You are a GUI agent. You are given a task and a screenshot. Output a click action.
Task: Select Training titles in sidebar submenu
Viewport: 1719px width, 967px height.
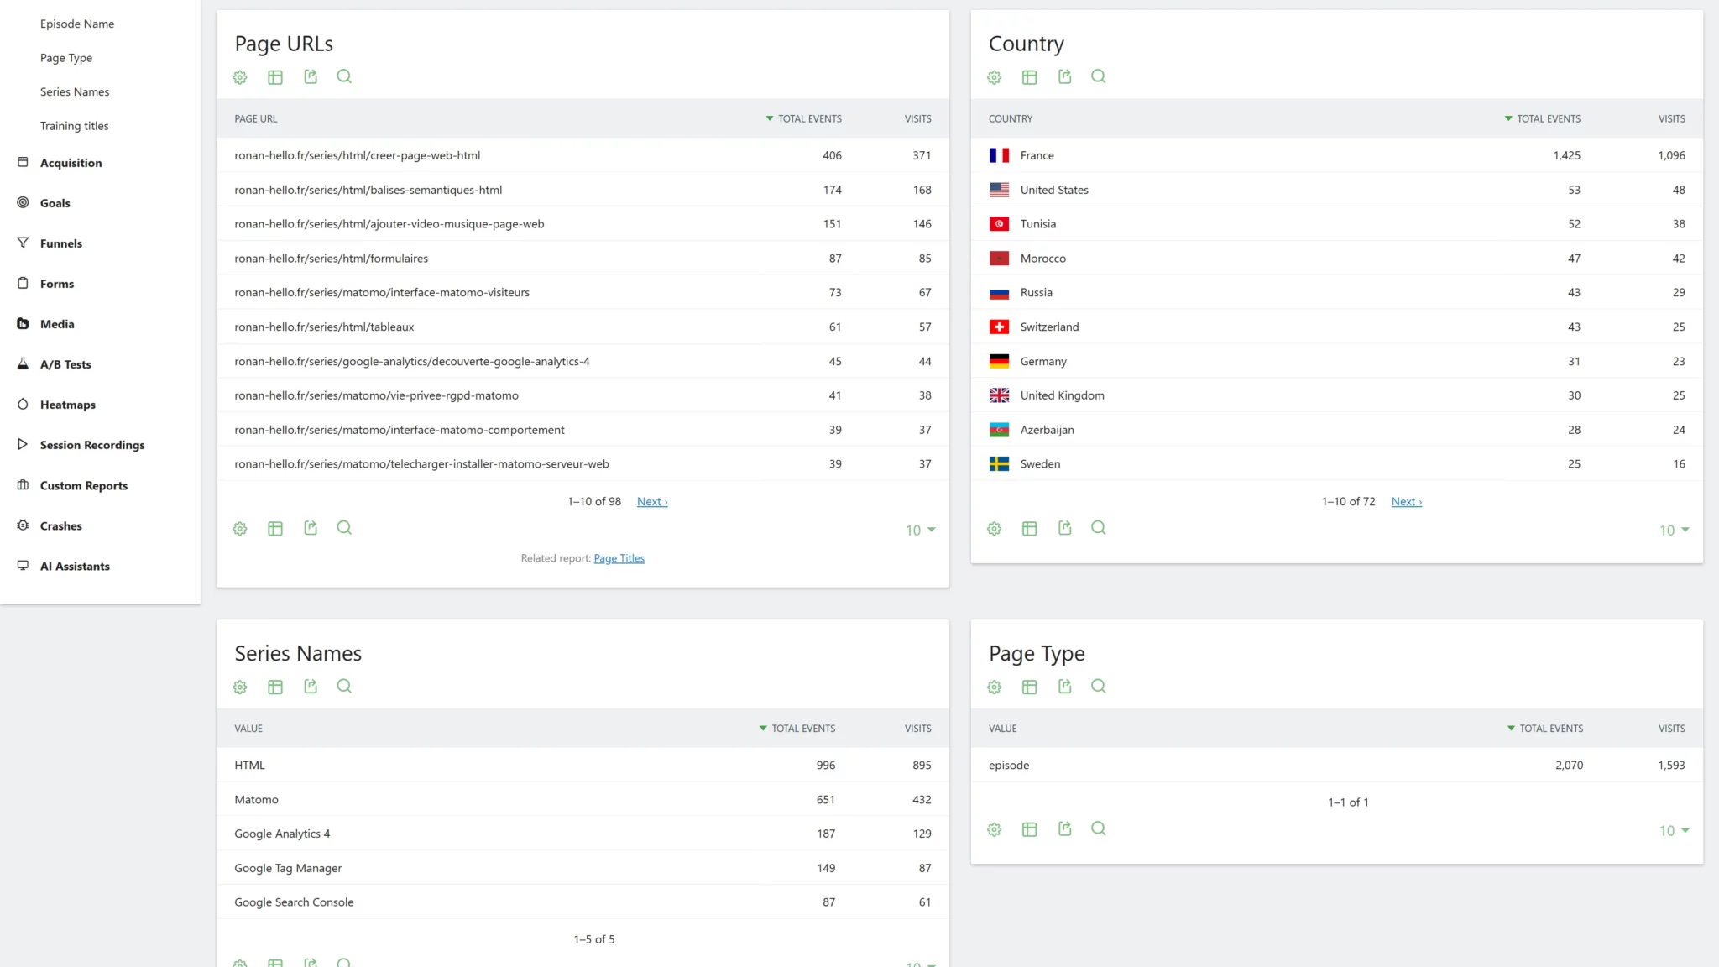(x=74, y=126)
